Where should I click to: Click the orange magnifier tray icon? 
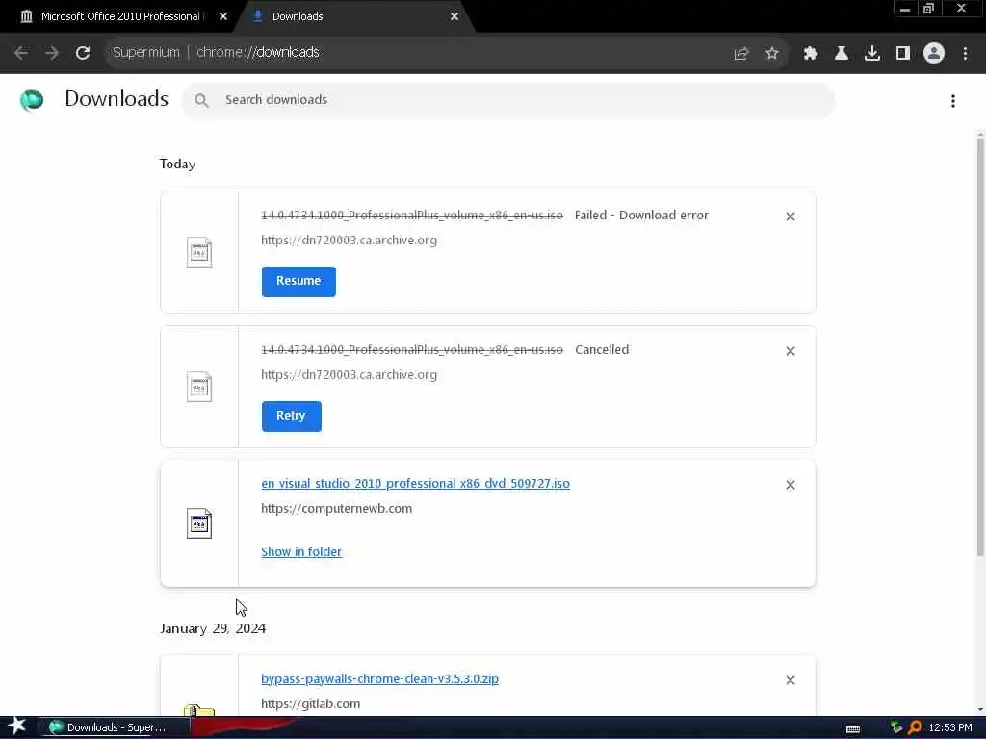[x=915, y=727]
